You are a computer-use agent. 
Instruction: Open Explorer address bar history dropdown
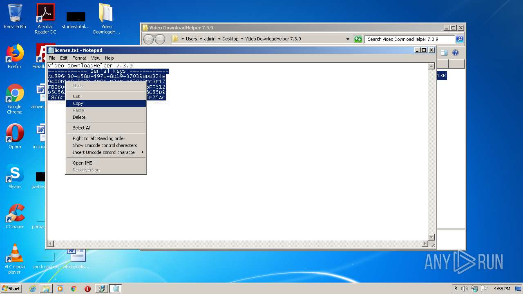pos(348,39)
